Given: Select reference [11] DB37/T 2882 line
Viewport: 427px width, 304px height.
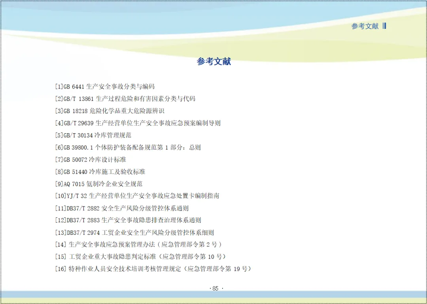Looking at the screenshot, I should click(x=122, y=208).
